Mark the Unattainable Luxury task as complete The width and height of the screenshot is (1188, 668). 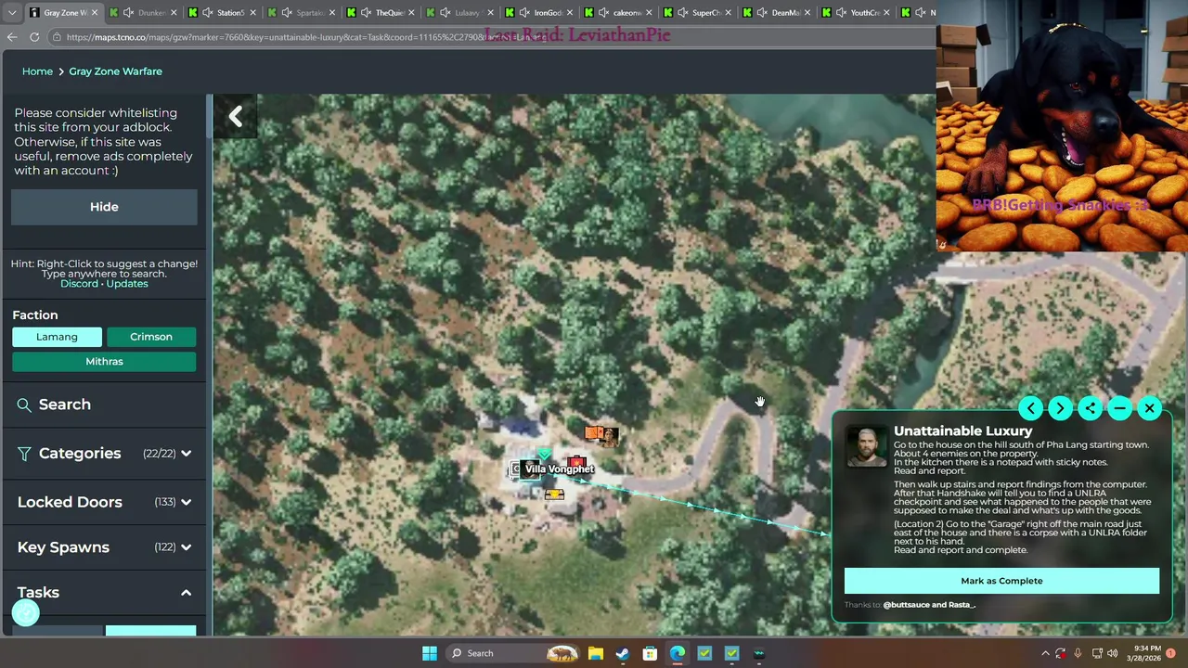(1001, 581)
